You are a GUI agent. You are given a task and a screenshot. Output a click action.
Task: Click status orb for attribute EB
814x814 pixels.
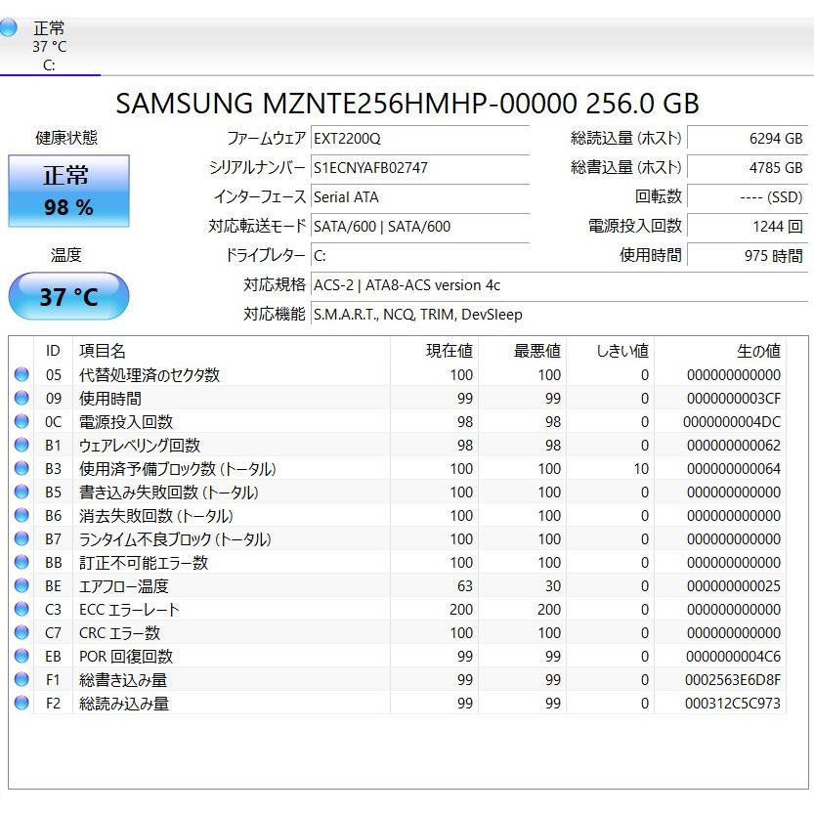point(21,656)
